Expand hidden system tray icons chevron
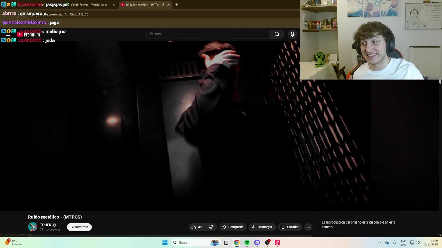Viewport: 442px width, 248px height. point(380,242)
